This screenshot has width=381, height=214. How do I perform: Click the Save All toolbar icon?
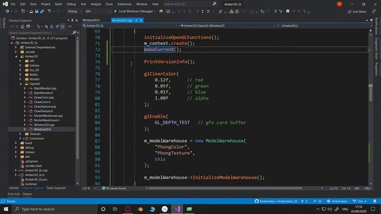click(x=42, y=11)
